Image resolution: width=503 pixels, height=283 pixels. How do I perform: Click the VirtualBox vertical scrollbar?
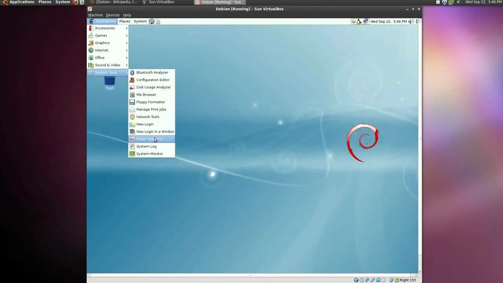pos(420,145)
